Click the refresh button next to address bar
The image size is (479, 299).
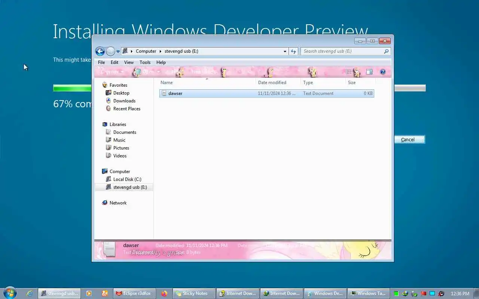(293, 51)
